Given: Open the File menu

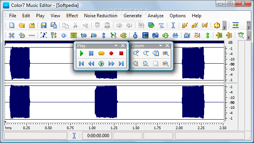Looking at the screenshot, I should [13, 16].
